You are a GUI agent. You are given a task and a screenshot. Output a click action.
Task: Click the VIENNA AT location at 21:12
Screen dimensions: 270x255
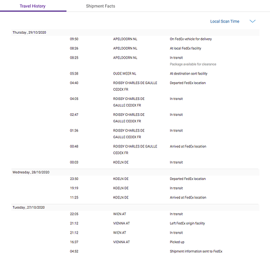coord(121,223)
